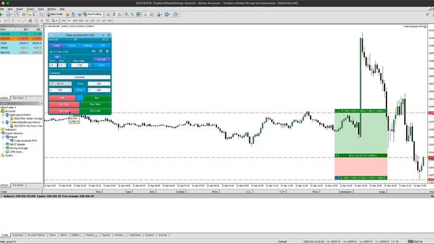Open the MetaEditor toolbar icon
The height and width of the screenshot is (244, 434).
tap(68, 14)
